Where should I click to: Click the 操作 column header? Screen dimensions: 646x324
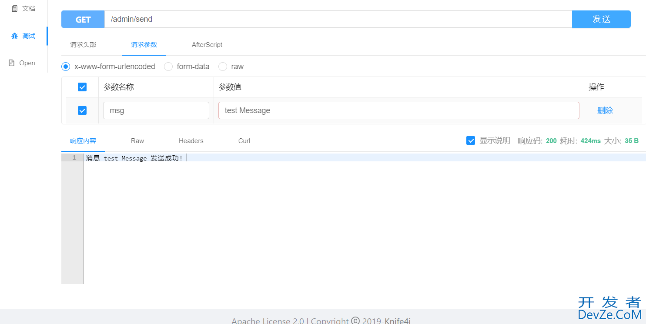tap(596, 87)
